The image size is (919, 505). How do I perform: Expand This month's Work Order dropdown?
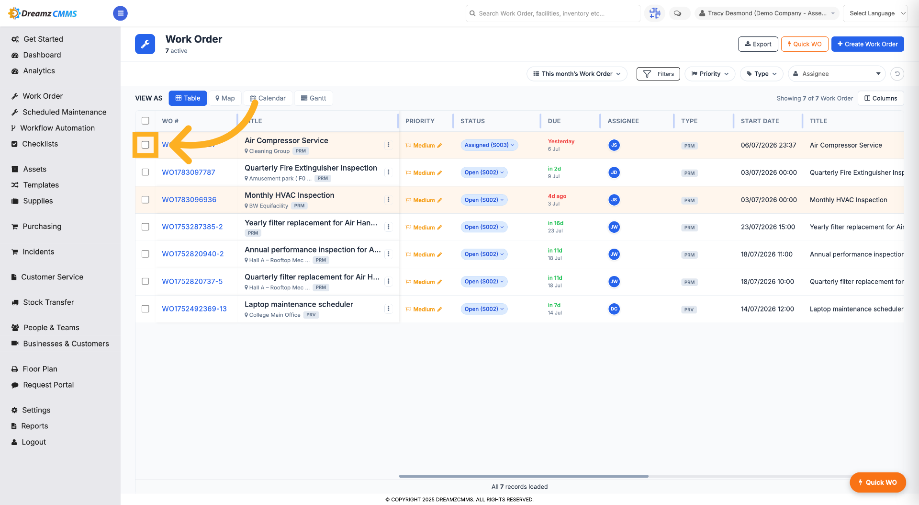(x=577, y=74)
